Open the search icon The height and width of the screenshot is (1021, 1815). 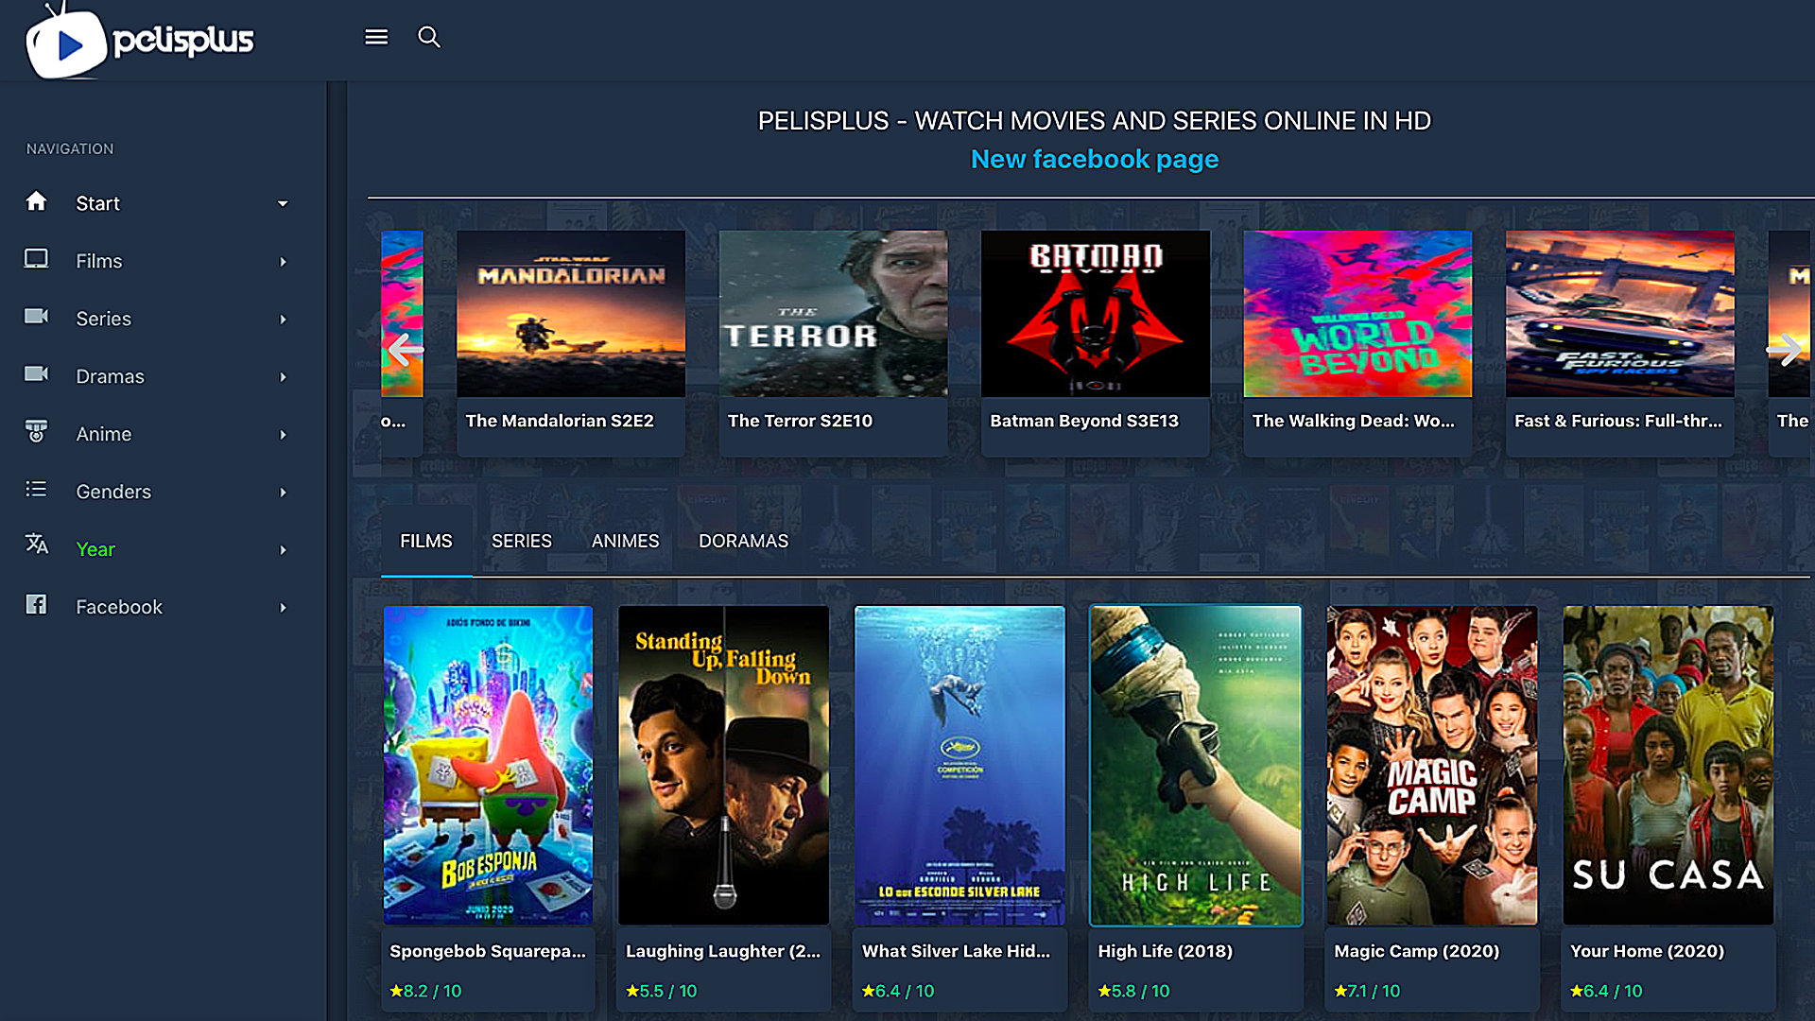tap(429, 36)
